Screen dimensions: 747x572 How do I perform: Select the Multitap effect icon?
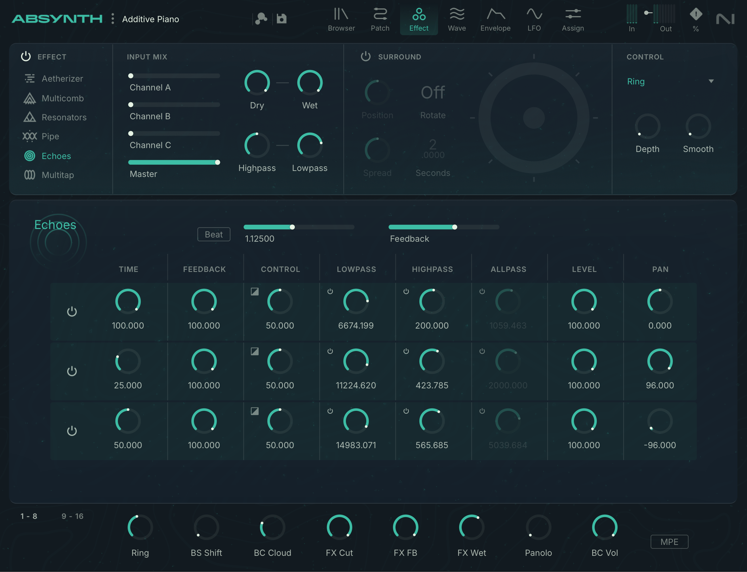(x=30, y=175)
